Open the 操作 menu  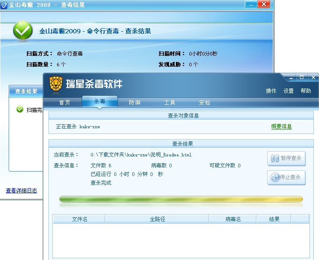(271, 91)
